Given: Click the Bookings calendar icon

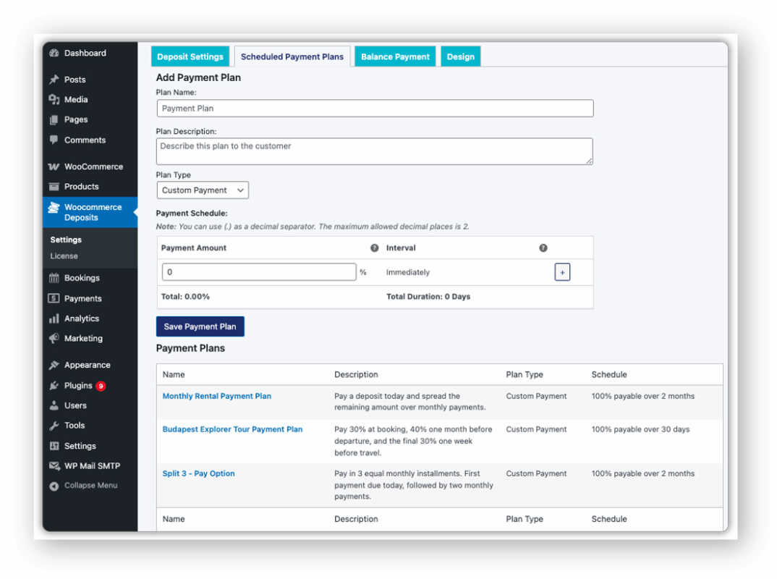Looking at the screenshot, I should pyautogui.click(x=54, y=278).
